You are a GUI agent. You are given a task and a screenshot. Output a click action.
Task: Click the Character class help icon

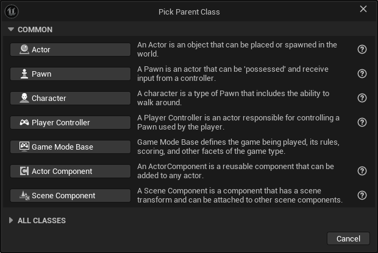pos(362,98)
